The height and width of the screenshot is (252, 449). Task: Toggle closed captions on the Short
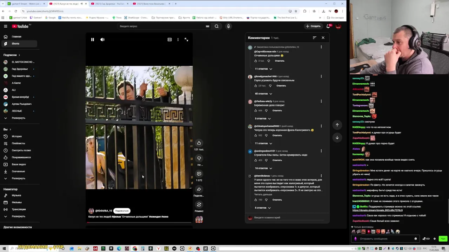click(169, 40)
